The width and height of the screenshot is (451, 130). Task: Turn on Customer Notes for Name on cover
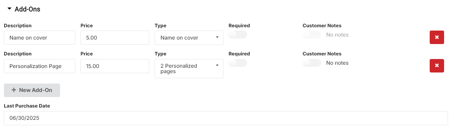coord(312,35)
